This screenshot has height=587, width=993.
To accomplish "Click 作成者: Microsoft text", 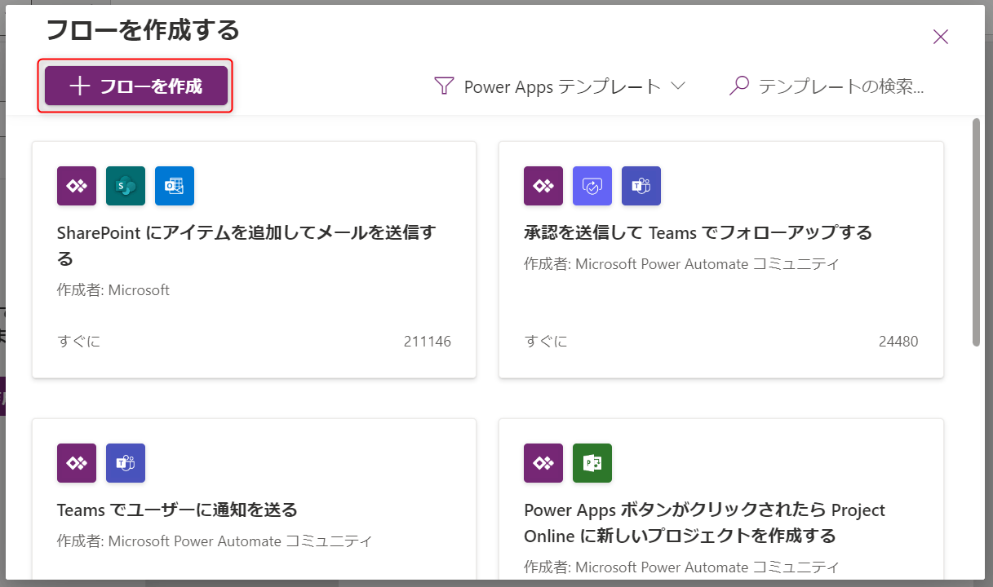I will tap(113, 289).
